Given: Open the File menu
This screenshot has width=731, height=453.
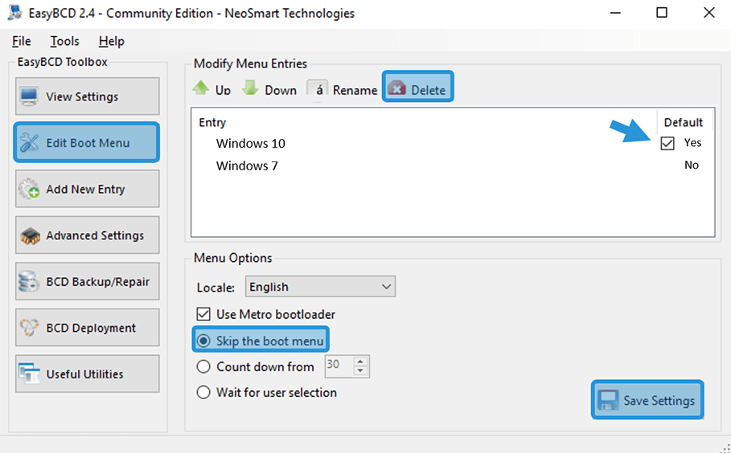Looking at the screenshot, I should (22, 42).
